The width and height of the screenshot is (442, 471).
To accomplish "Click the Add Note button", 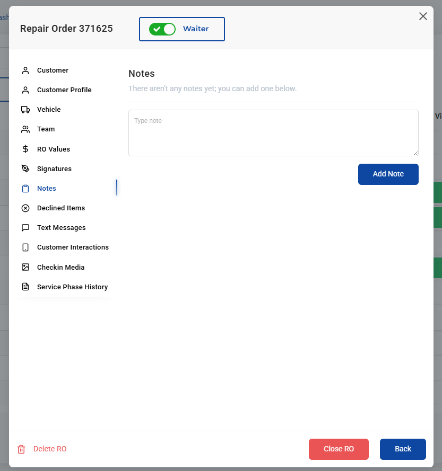I will click(388, 174).
